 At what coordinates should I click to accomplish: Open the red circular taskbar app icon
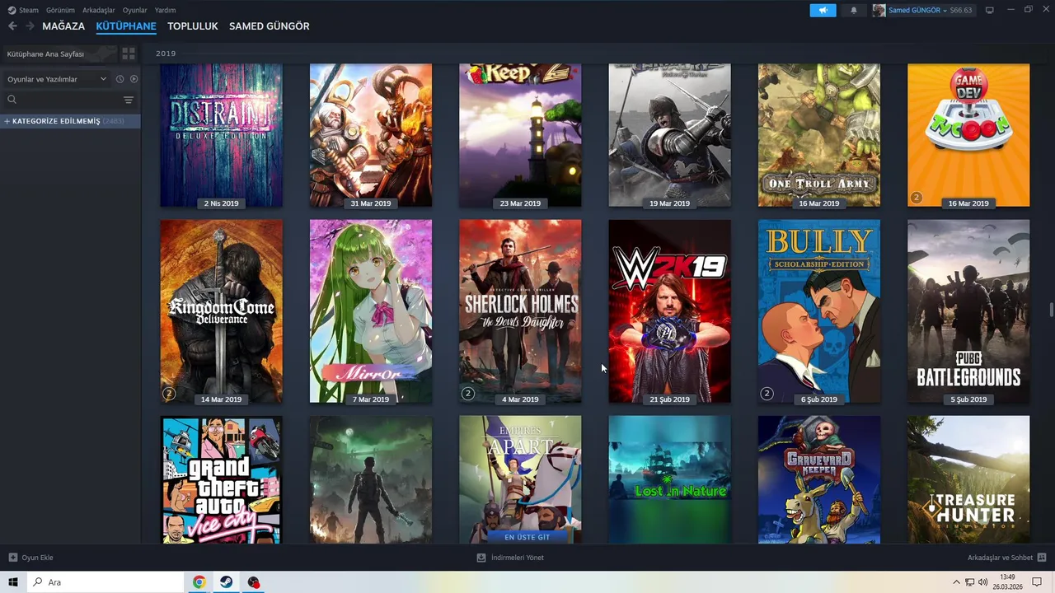pyautogui.click(x=253, y=582)
